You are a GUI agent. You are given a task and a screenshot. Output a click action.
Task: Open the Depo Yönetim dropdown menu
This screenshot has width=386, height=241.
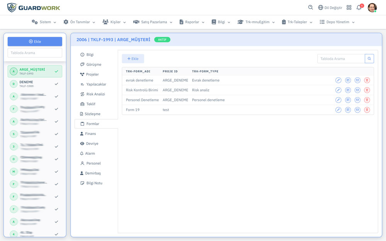click(x=337, y=22)
